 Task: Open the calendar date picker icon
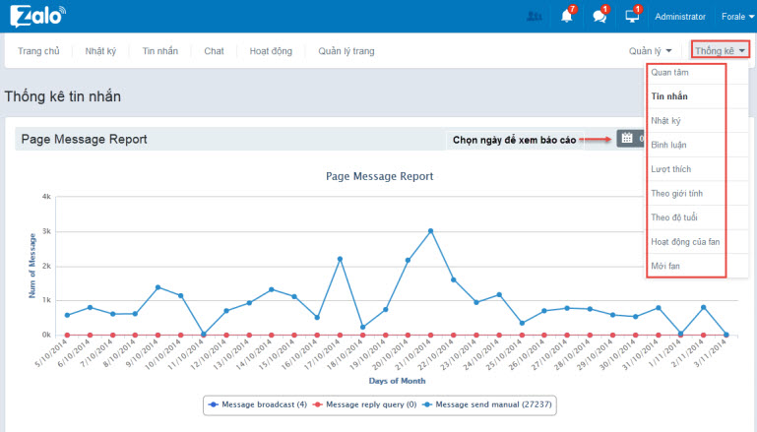click(x=626, y=140)
